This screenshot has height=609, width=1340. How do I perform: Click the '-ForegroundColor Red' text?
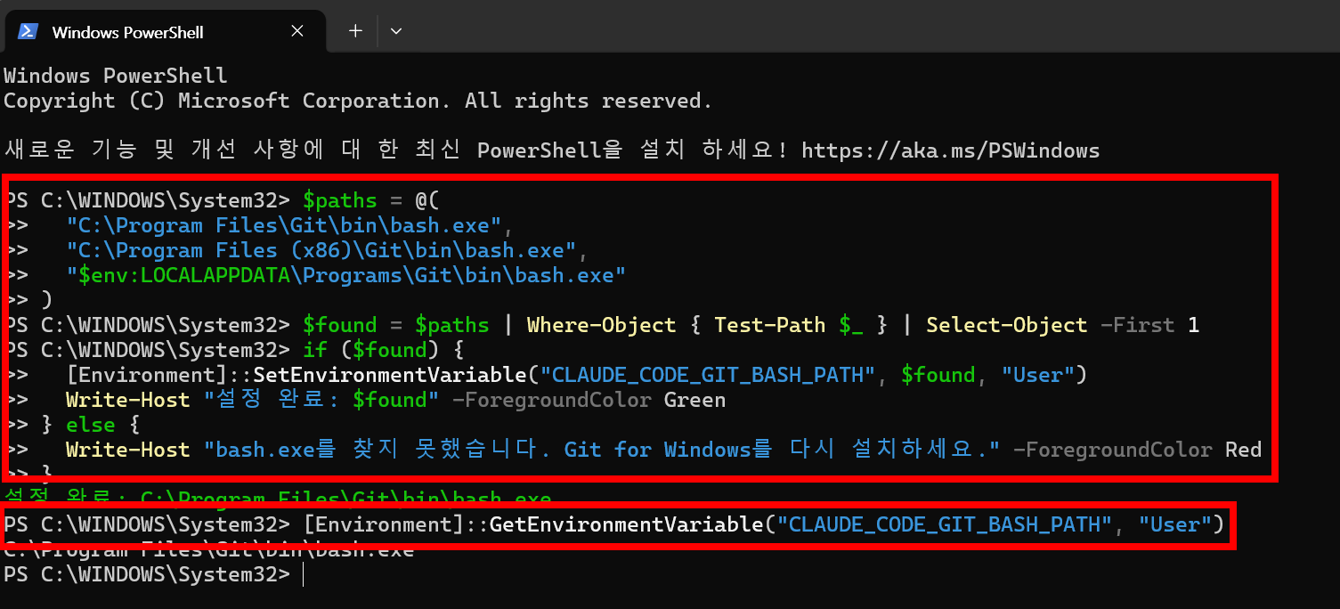coord(1137,450)
